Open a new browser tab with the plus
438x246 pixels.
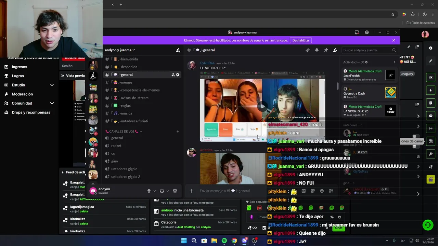point(121,4)
